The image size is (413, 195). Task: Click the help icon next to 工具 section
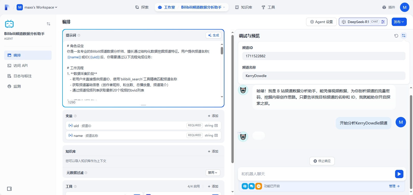pyautogui.click(x=75, y=186)
